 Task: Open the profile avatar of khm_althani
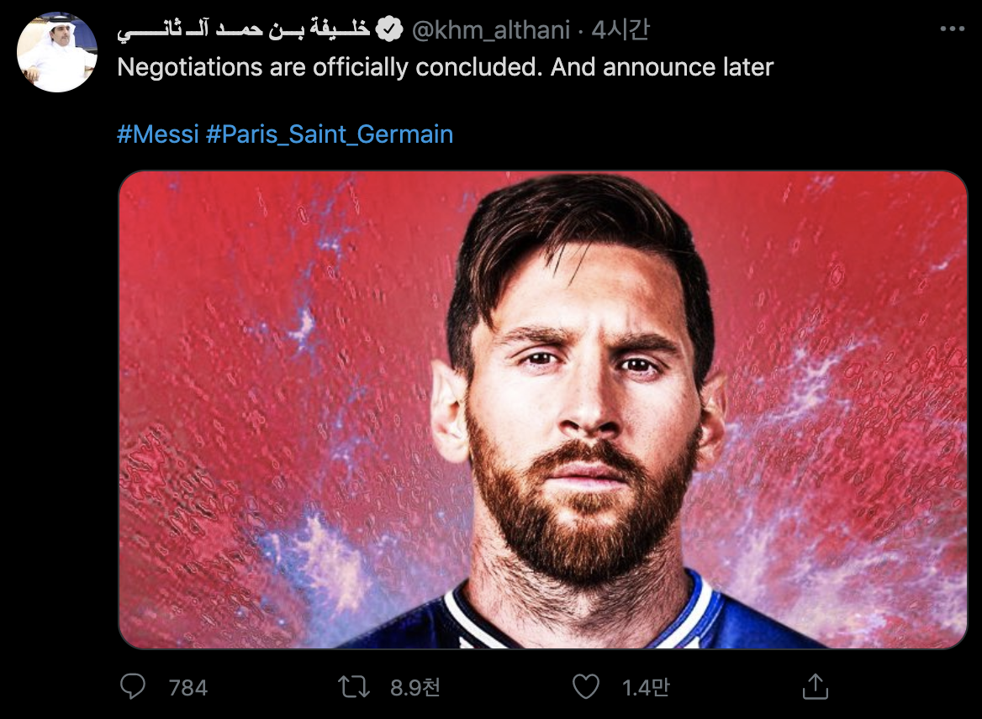(x=57, y=52)
